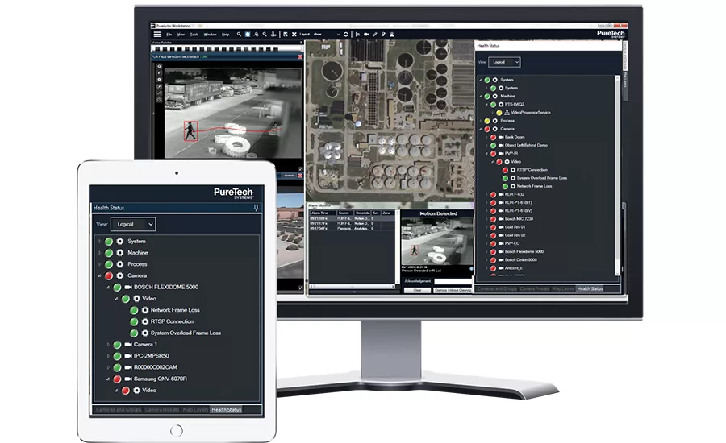Expand Camera 1 node on tablet
726x443 pixels.
coord(108,345)
